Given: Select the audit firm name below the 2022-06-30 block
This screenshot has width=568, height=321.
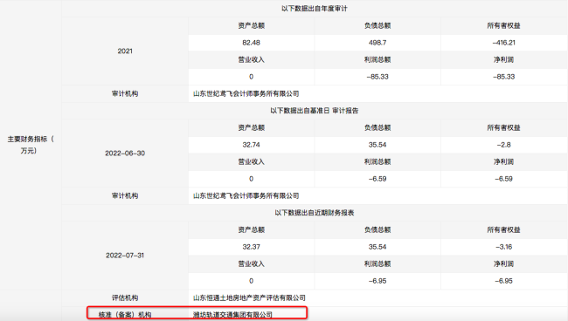Looking at the screenshot, I should point(246,195).
